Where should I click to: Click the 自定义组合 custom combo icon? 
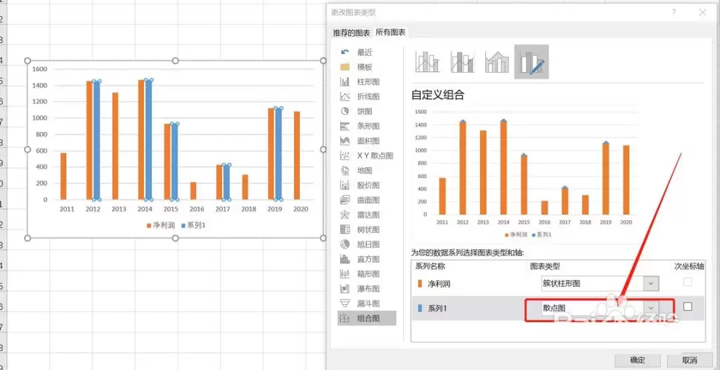(x=531, y=62)
